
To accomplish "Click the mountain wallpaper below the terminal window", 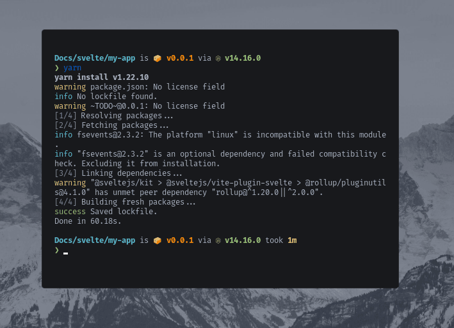I will [227, 309].
